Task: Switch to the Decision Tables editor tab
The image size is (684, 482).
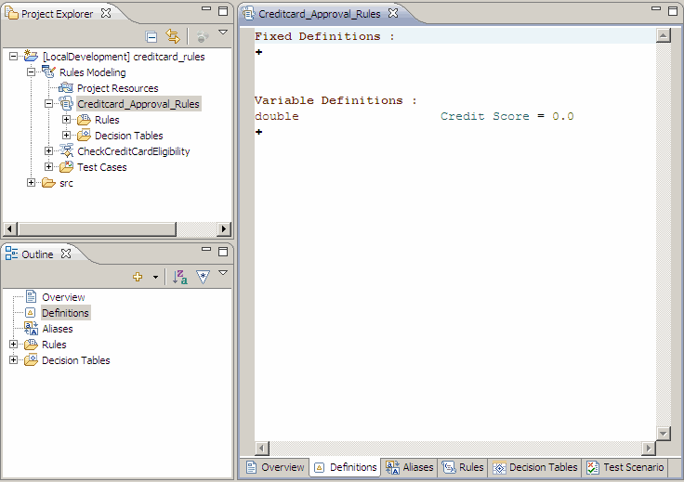Action: point(534,468)
